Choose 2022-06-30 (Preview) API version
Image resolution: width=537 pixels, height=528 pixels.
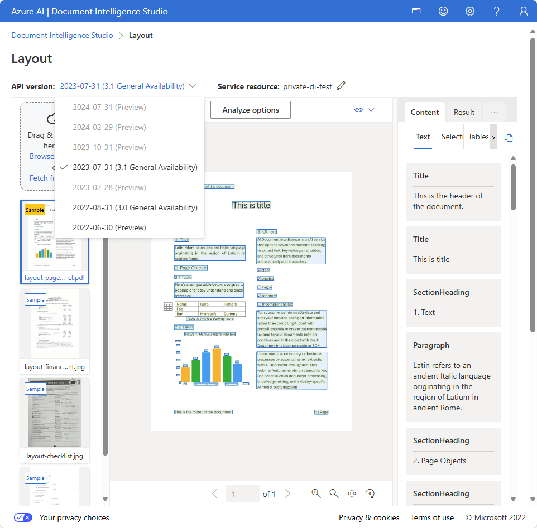[130, 227]
